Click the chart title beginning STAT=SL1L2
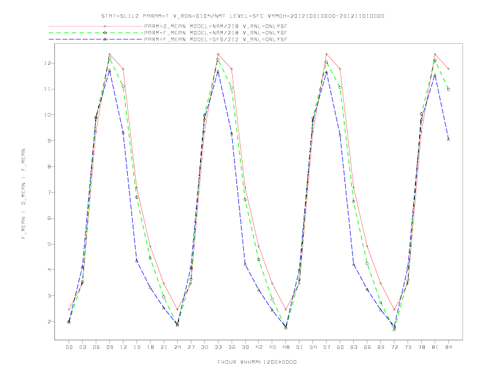The width and height of the screenshot is (489, 378). tap(243, 16)
